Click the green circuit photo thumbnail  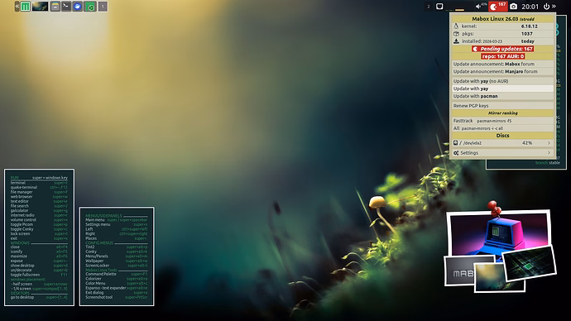[530, 264]
